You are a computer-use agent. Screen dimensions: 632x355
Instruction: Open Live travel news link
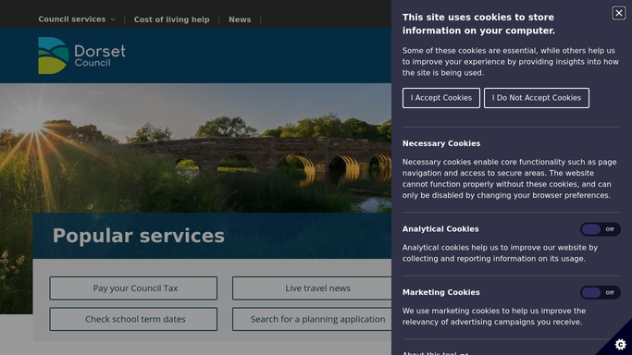[312, 288]
